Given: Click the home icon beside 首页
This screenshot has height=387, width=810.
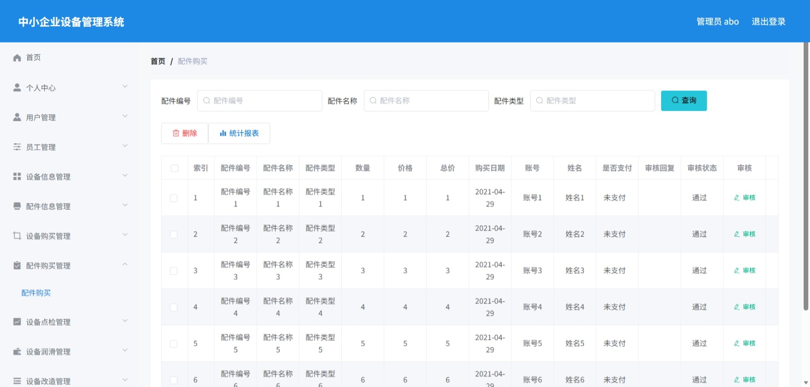Looking at the screenshot, I should (x=17, y=58).
